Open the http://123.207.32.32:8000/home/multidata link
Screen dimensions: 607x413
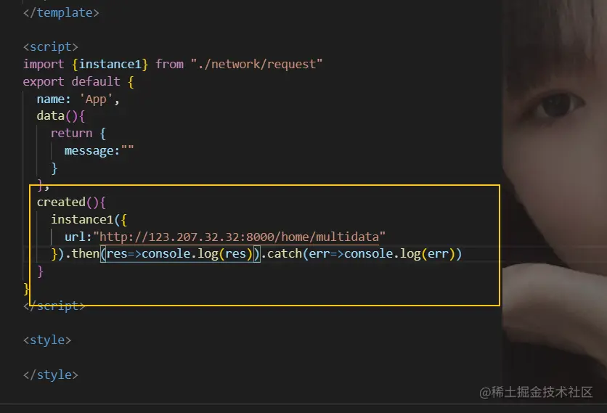pyautogui.click(x=239, y=237)
